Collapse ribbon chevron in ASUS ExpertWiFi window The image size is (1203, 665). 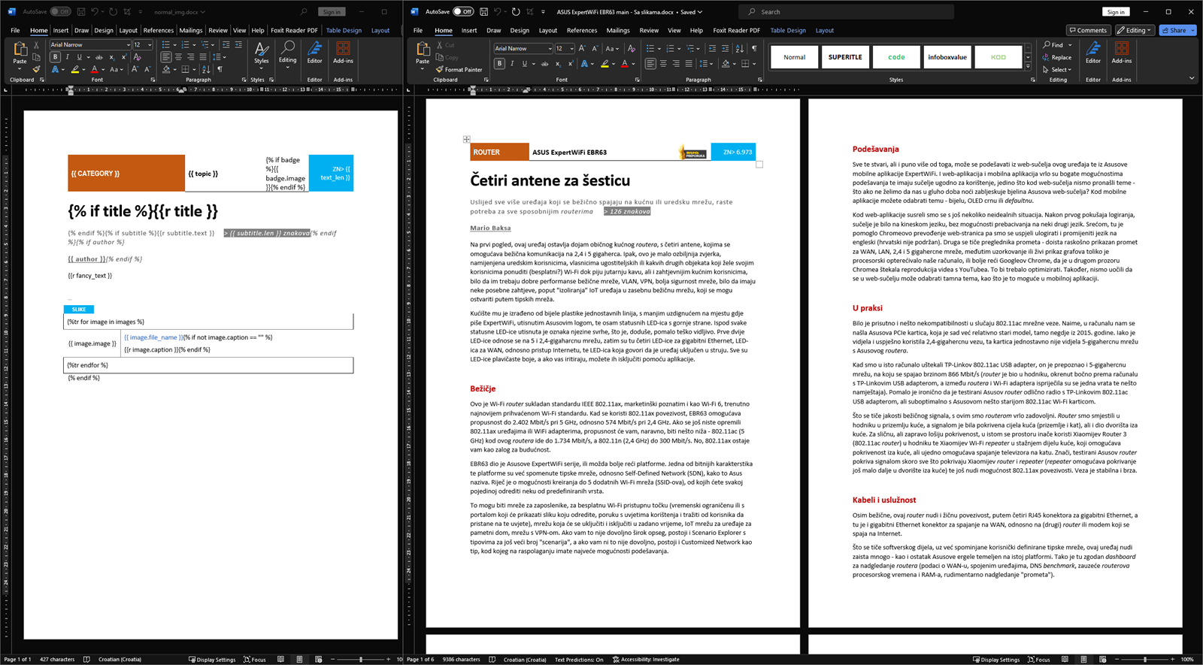click(1191, 78)
